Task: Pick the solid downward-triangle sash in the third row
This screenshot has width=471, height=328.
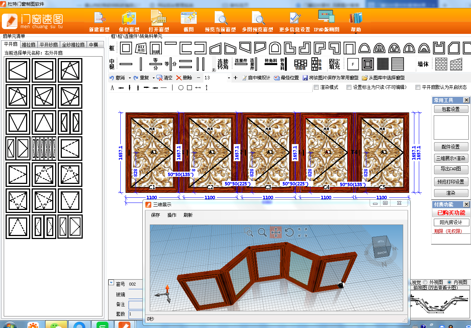Action: 18,122
